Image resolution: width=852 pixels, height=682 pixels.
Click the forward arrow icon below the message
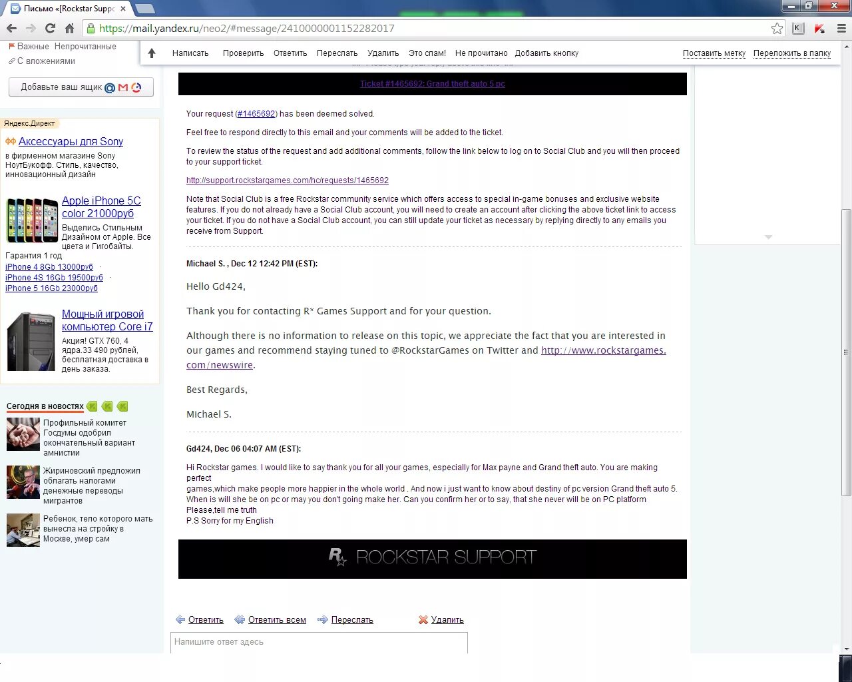pyautogui.click(x=323, y=619)
